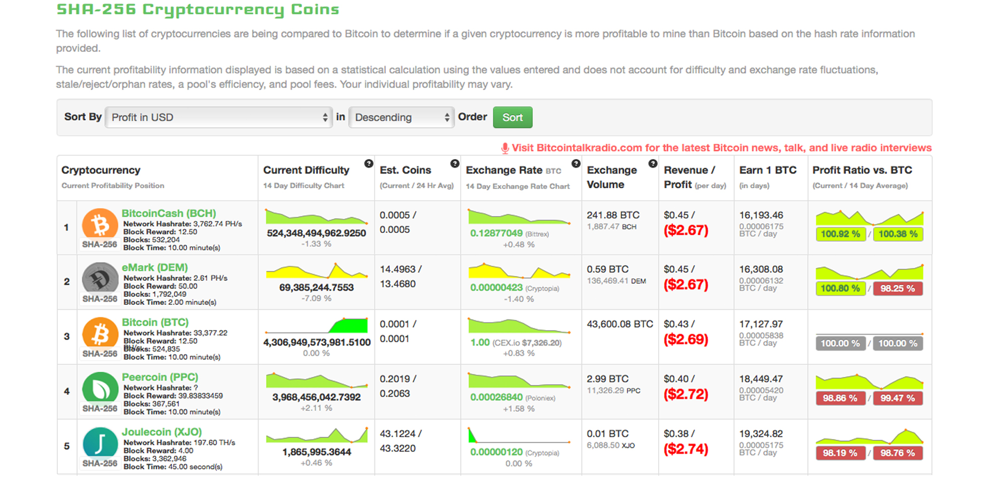Click the 98.86 % red ratio badge
The height and width of the screenshot is (478, 1008).
[841, 398]
